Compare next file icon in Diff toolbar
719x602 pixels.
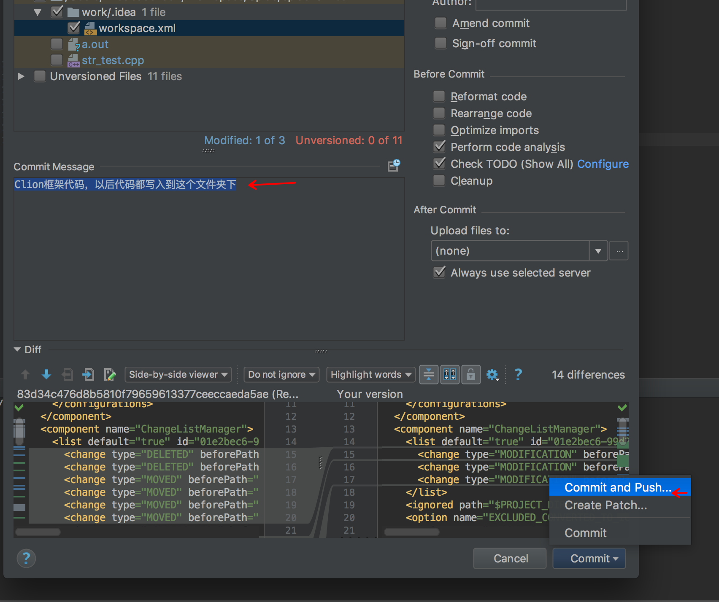pyautogui.click(x=89, y=374)
